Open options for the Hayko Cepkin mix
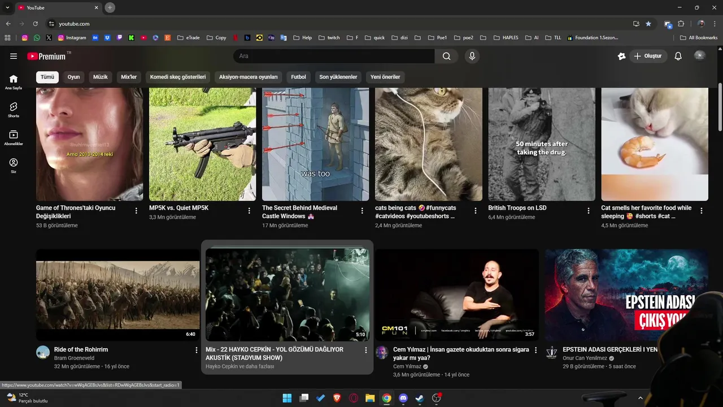The height and width of the screenshot is (407, 723). coord(366,350)
